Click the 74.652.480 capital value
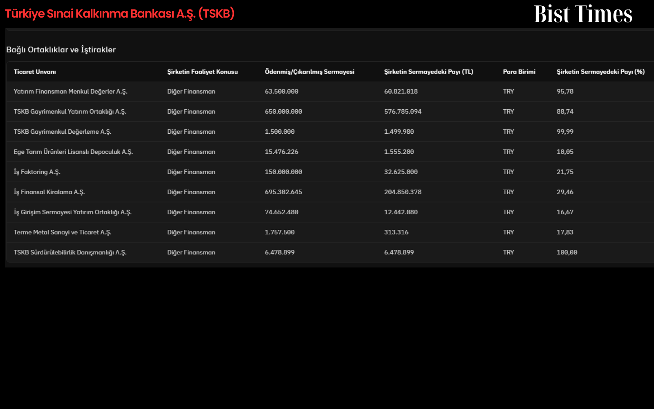 (282, 212)
